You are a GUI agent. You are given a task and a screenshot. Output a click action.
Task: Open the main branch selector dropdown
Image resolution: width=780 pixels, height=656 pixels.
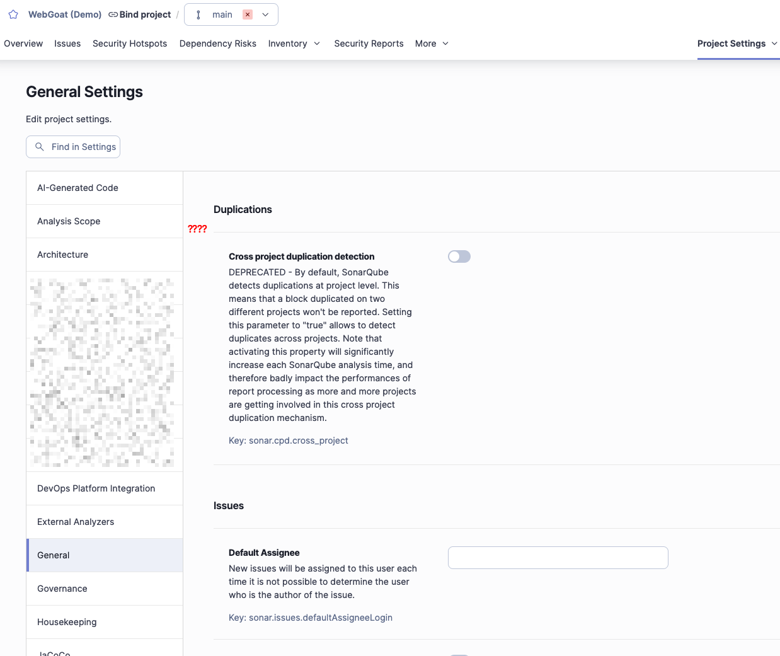[265, 14]
